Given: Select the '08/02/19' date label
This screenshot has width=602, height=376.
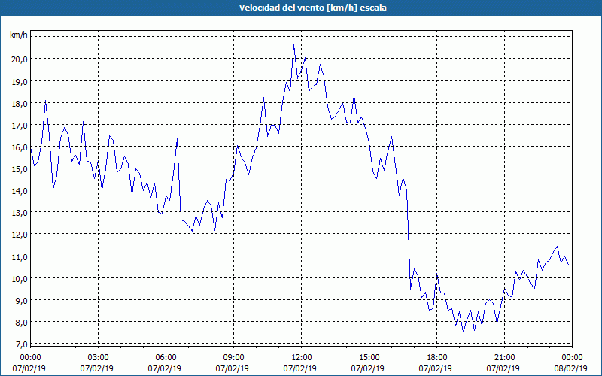Looking at the screenshot, I should [570, 368].
